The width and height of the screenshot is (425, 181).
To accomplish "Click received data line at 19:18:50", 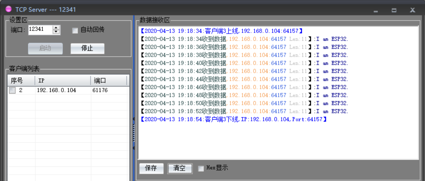I will pyautogui.click(x=244, y=103).
